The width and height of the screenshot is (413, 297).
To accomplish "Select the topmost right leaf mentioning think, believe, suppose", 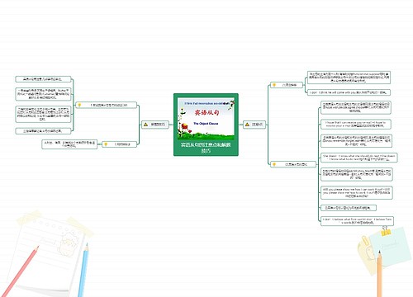I will click(349, 78).
